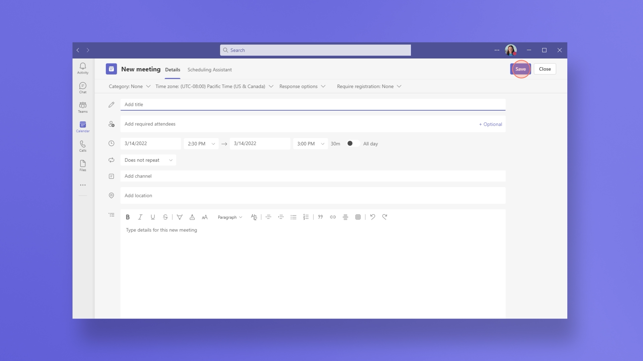This screenshot has height=361, width=643.
Task: Insert a table
Action: tap(358, 217)
